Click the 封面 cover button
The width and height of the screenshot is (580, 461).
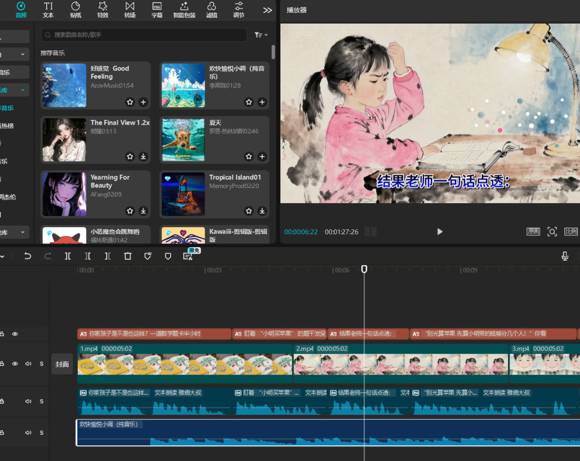[62, 364]
